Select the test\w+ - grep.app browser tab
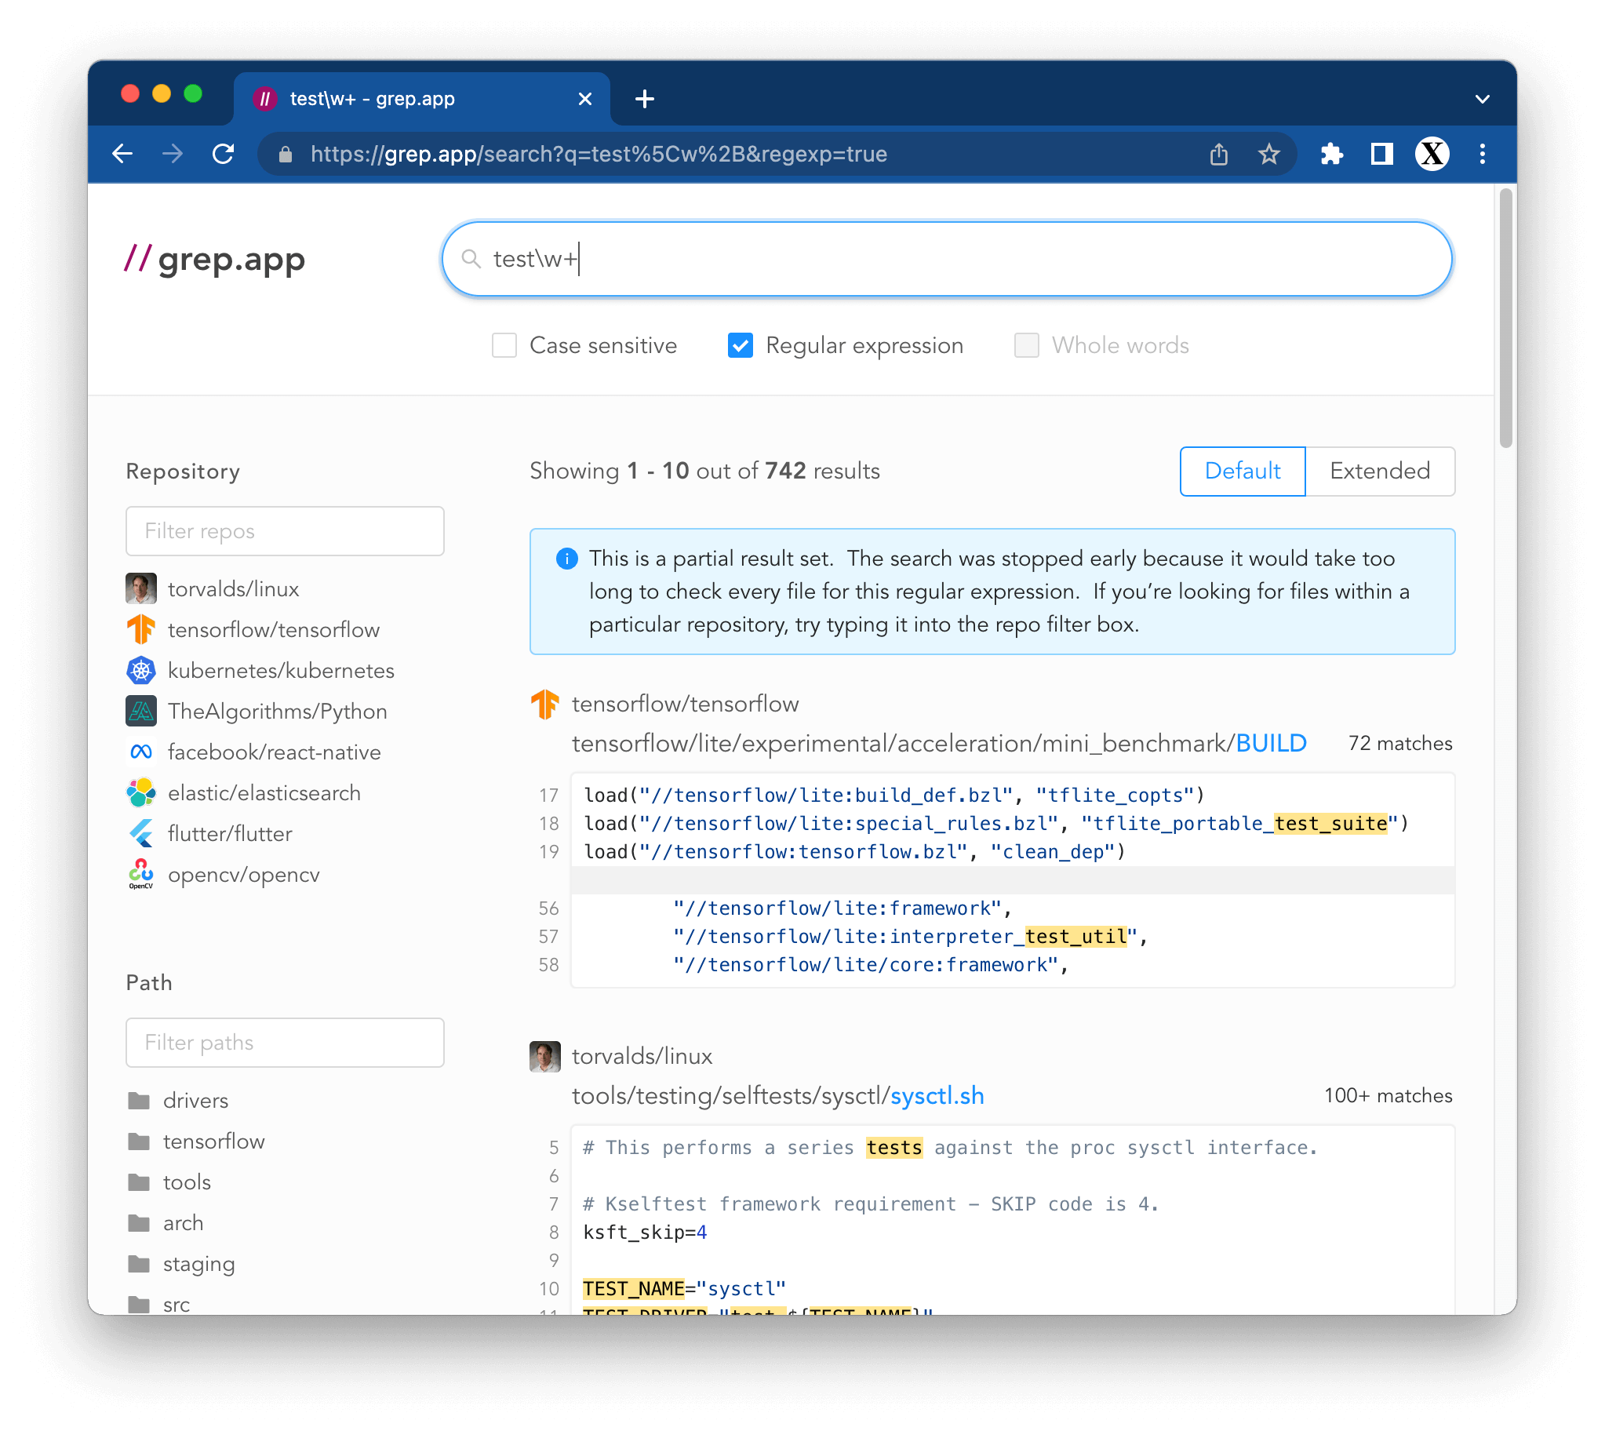1605x1431 pixels. (422, 99)
